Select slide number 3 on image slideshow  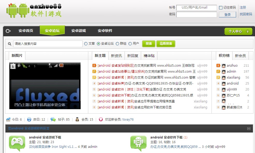point(24,66)
